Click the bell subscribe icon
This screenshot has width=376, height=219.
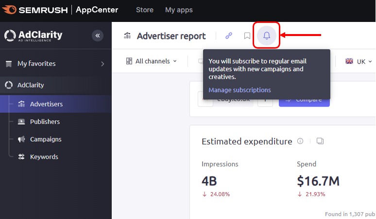point(266,36)
